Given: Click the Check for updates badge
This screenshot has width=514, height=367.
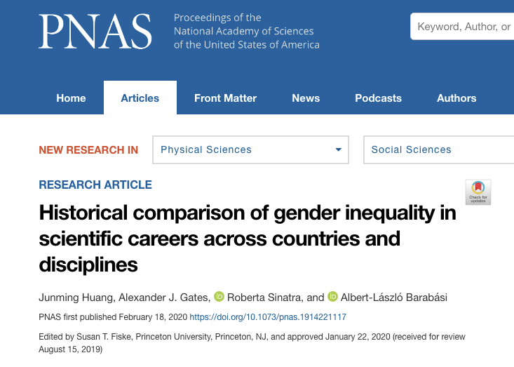Looking at the screenshot, I should click(x=478, y=192).
